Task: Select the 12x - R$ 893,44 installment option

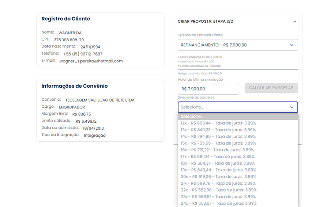Action: (x=218, y=123)
